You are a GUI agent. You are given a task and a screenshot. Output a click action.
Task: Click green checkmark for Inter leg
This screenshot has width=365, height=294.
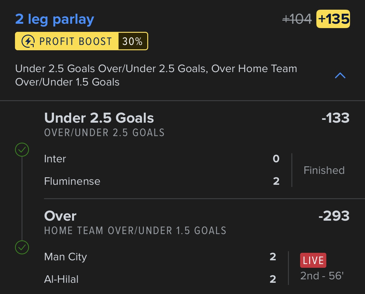[x=22, y=149]
